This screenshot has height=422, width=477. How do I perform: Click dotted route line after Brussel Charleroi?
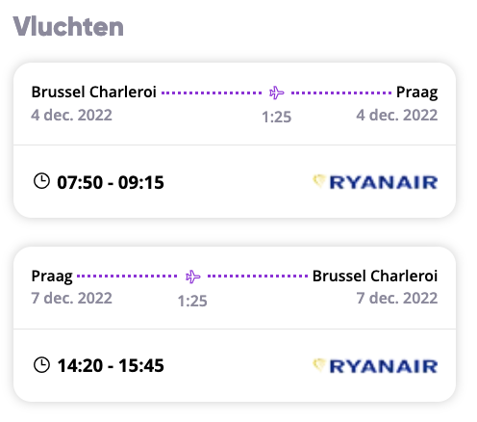[x=212, y=92]
